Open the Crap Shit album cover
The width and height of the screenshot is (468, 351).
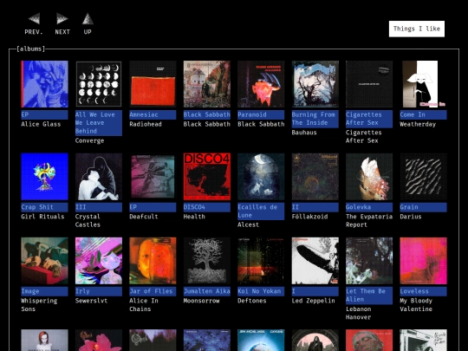(x=44, y=177)
